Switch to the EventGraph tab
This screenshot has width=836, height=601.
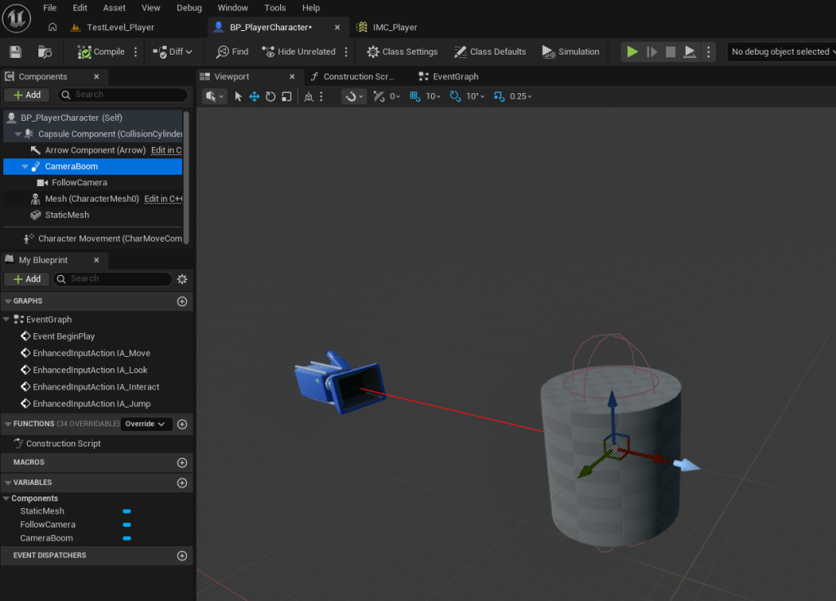pos(447,77)
